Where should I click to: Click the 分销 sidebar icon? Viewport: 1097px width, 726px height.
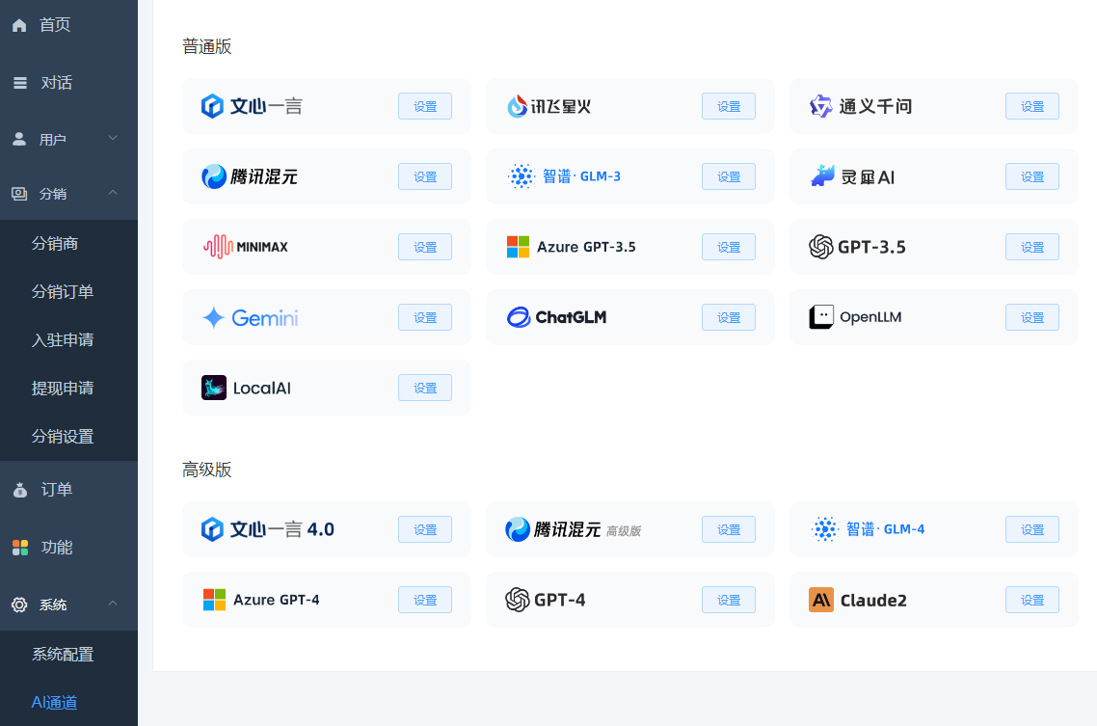(19, 194)
